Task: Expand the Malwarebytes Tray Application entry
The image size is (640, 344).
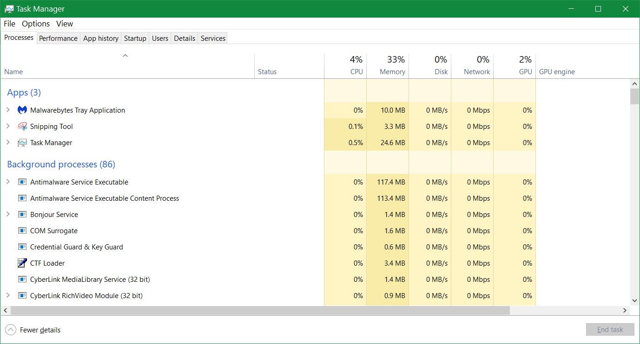Action: 8,110
